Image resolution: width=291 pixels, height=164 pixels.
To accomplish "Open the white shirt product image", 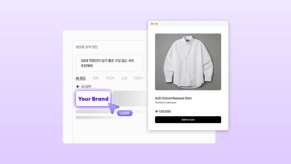I will click(188, 62).
